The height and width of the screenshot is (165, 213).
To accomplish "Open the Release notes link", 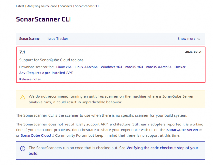I will click(x=30, y=79).
